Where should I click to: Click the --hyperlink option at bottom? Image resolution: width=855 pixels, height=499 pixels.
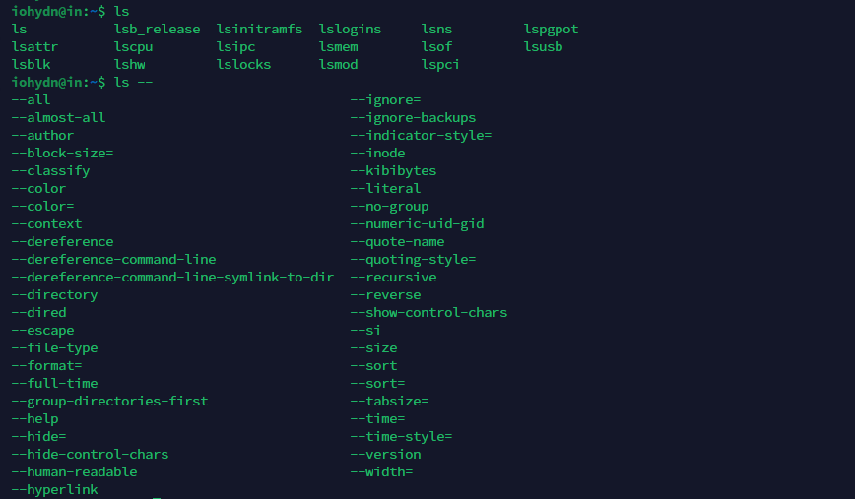click(54, 489)
